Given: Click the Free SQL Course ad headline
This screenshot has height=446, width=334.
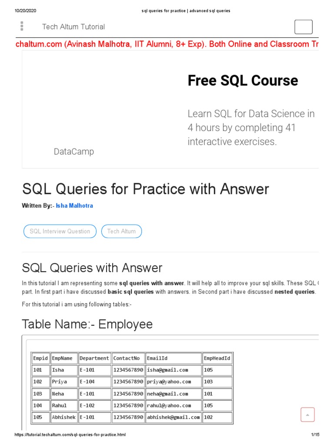Looking at the screenshot, I should [x=243, y=81].
